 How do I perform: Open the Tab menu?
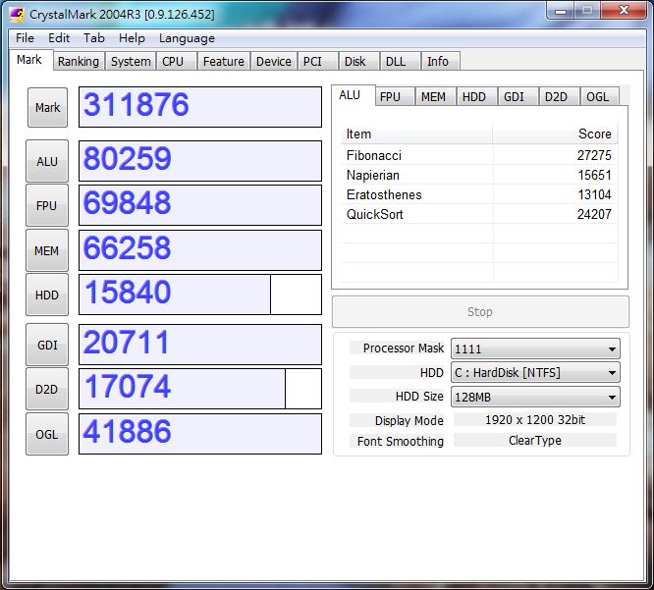pyautogui.click(x=94, y=38)
